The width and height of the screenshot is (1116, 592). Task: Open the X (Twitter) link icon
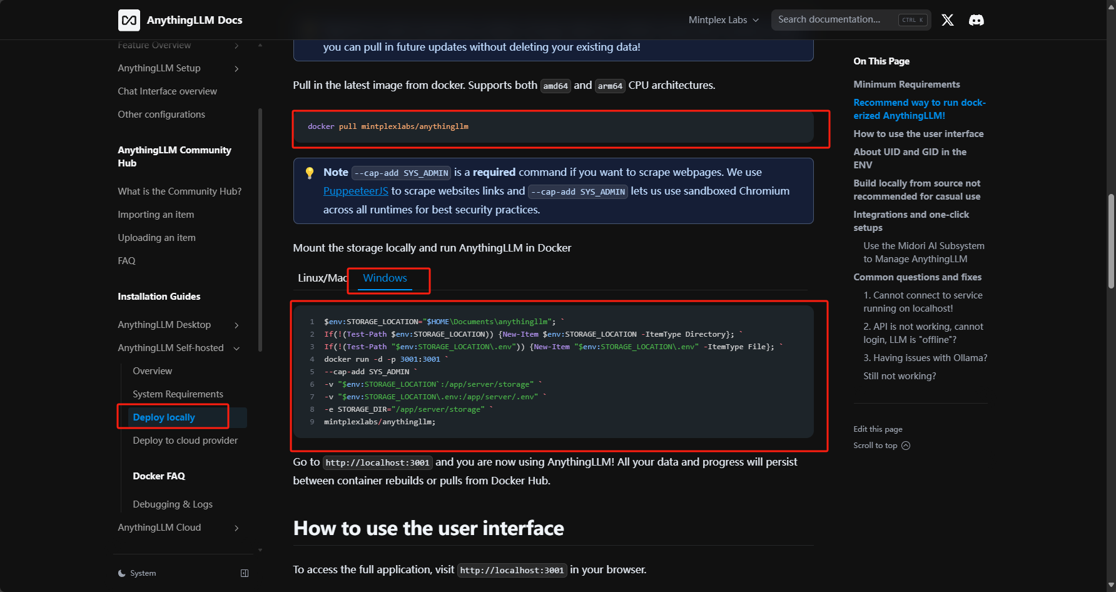948,20
